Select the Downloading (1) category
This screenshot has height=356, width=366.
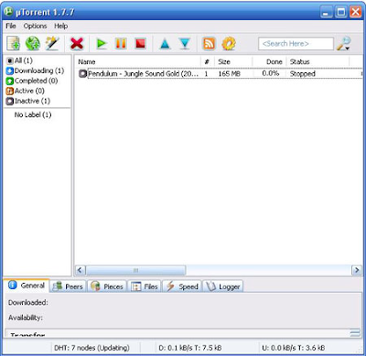[35, 70]
